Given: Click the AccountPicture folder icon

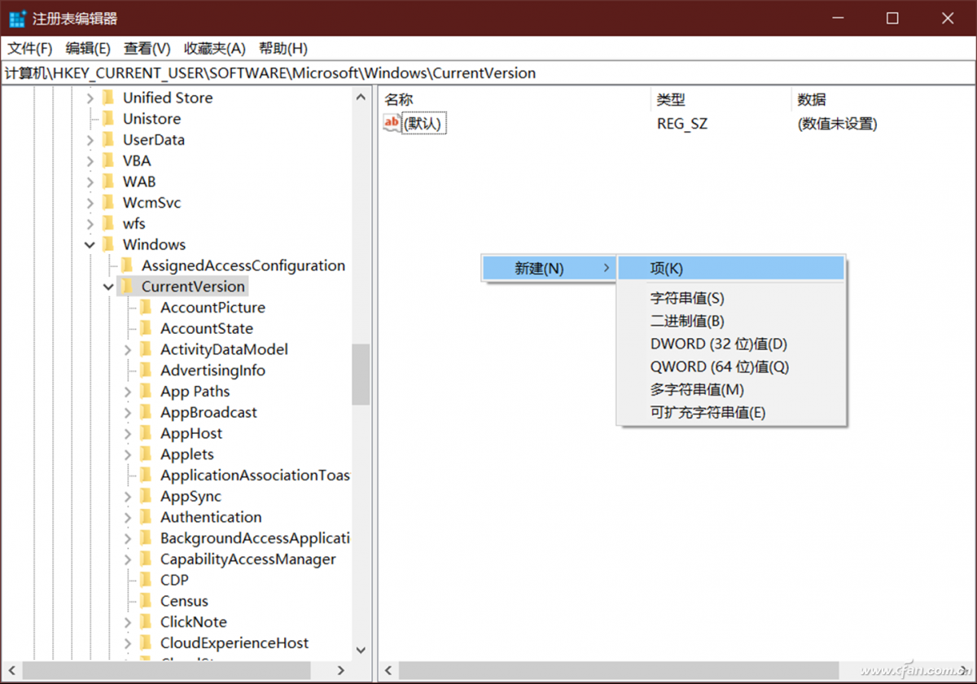Looking at the screenshot, I should 146,308.
